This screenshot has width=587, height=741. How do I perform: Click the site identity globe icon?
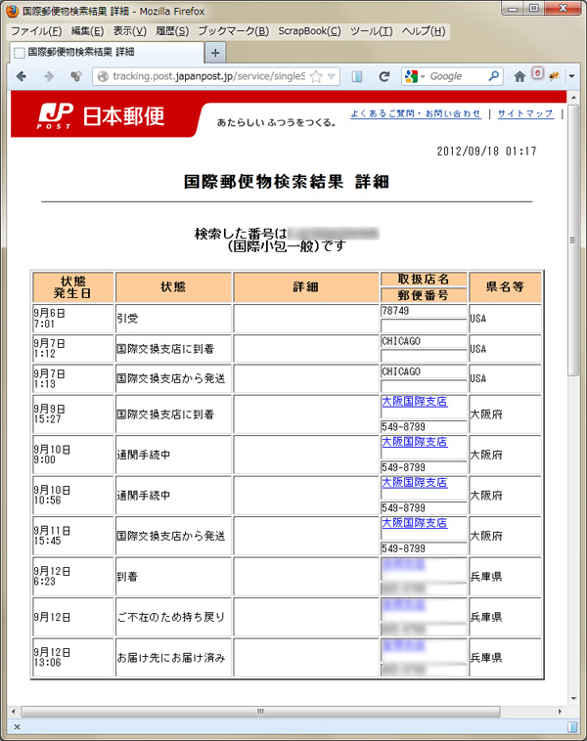point(103,76)
